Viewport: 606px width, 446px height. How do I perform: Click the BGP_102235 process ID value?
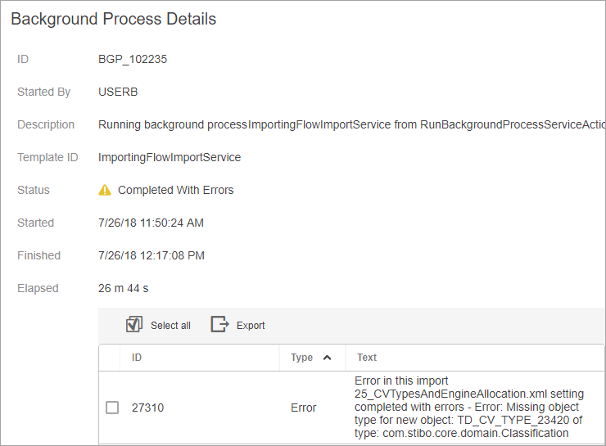point(133,59)
